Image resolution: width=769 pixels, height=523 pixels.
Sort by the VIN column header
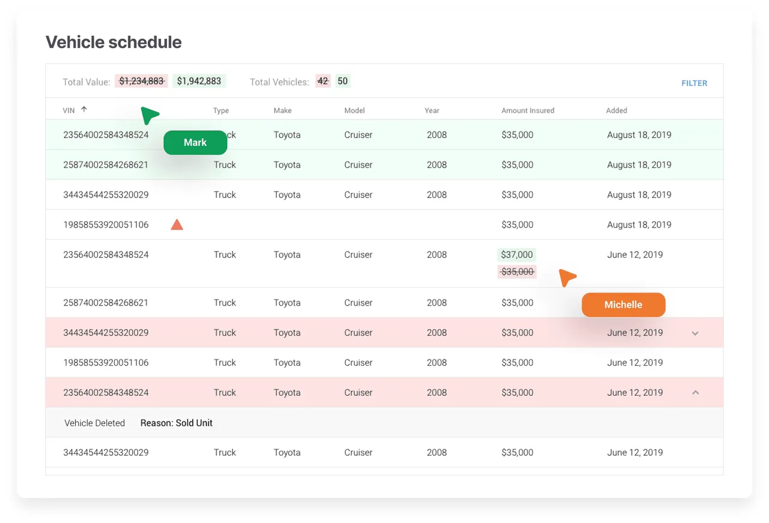(69, 110)
